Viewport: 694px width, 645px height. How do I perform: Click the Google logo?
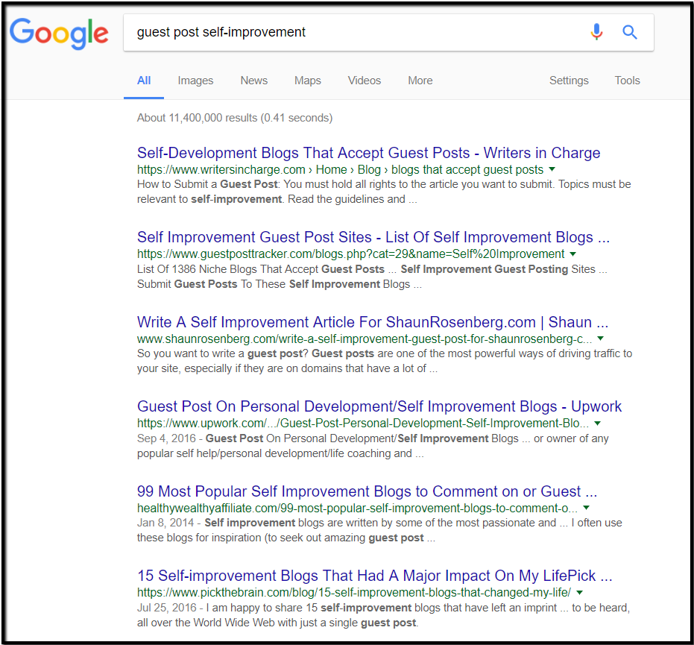59,34
